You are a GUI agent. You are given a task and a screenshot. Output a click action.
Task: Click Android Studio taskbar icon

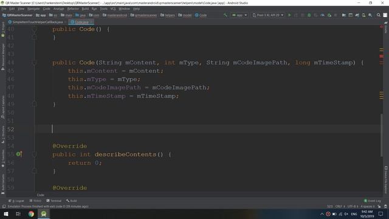[x=44, y=214]
